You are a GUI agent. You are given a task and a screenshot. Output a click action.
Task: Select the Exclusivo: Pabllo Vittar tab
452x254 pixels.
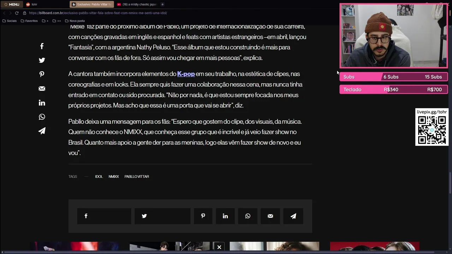click(x=92, y=4)
